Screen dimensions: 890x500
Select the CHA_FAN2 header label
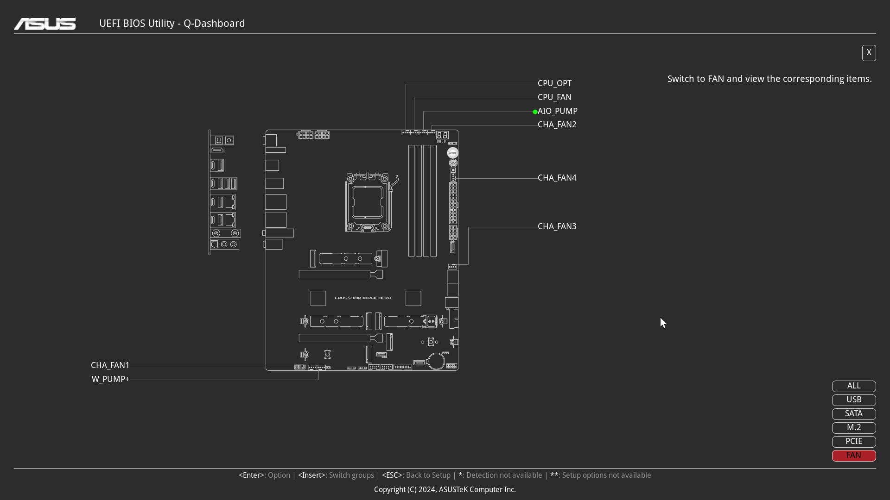(557, 125)
